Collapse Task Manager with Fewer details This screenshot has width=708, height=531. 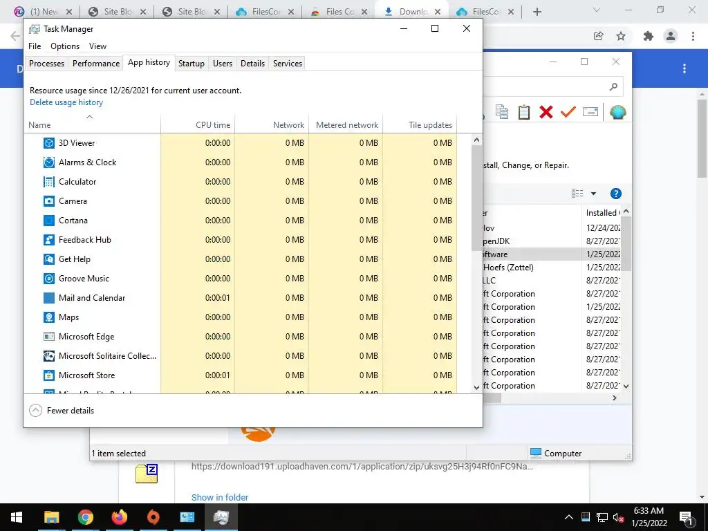(62, 411)
